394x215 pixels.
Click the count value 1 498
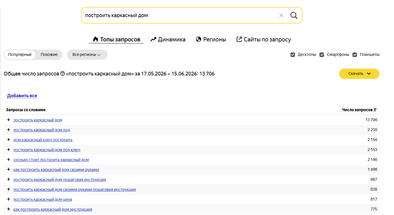tap(372, 169)
